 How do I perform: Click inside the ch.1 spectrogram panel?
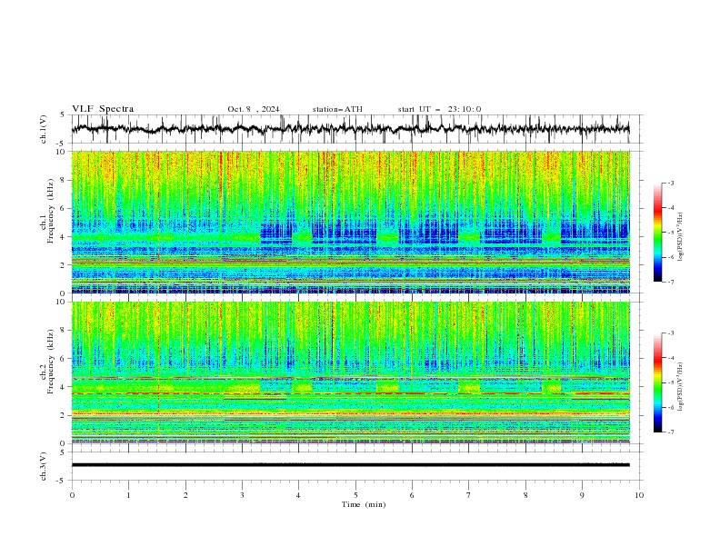[x=350, y=222]
